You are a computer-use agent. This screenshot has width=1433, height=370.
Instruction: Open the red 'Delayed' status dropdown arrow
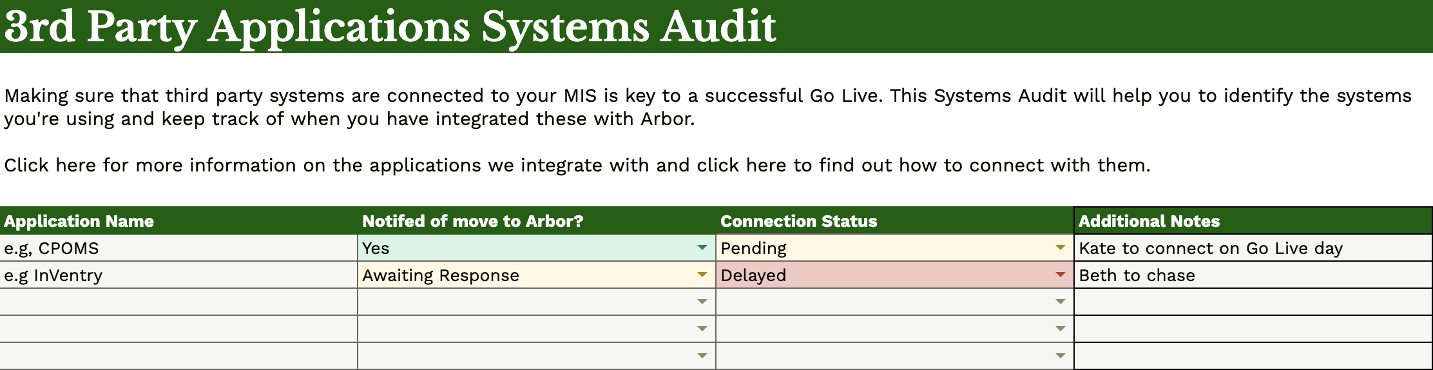[x=1060, y=275]
